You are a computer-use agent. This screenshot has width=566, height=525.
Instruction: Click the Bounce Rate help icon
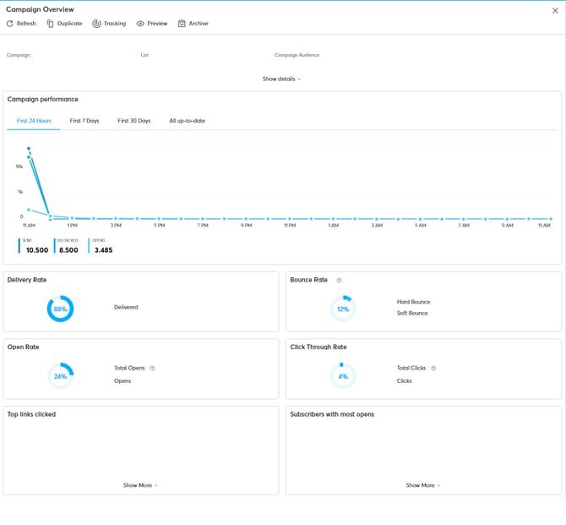click(339, 280)
